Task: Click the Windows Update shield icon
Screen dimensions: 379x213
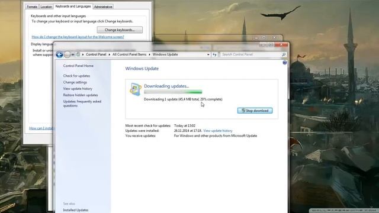Action: (x=136, y=89)
